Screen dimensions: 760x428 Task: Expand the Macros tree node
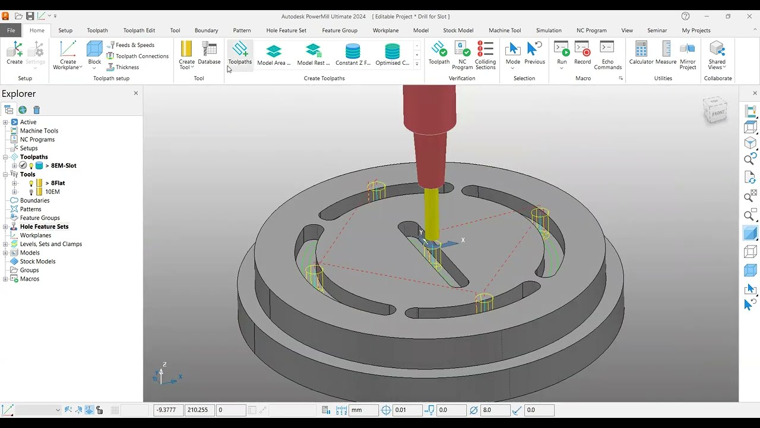coord(5,279)
